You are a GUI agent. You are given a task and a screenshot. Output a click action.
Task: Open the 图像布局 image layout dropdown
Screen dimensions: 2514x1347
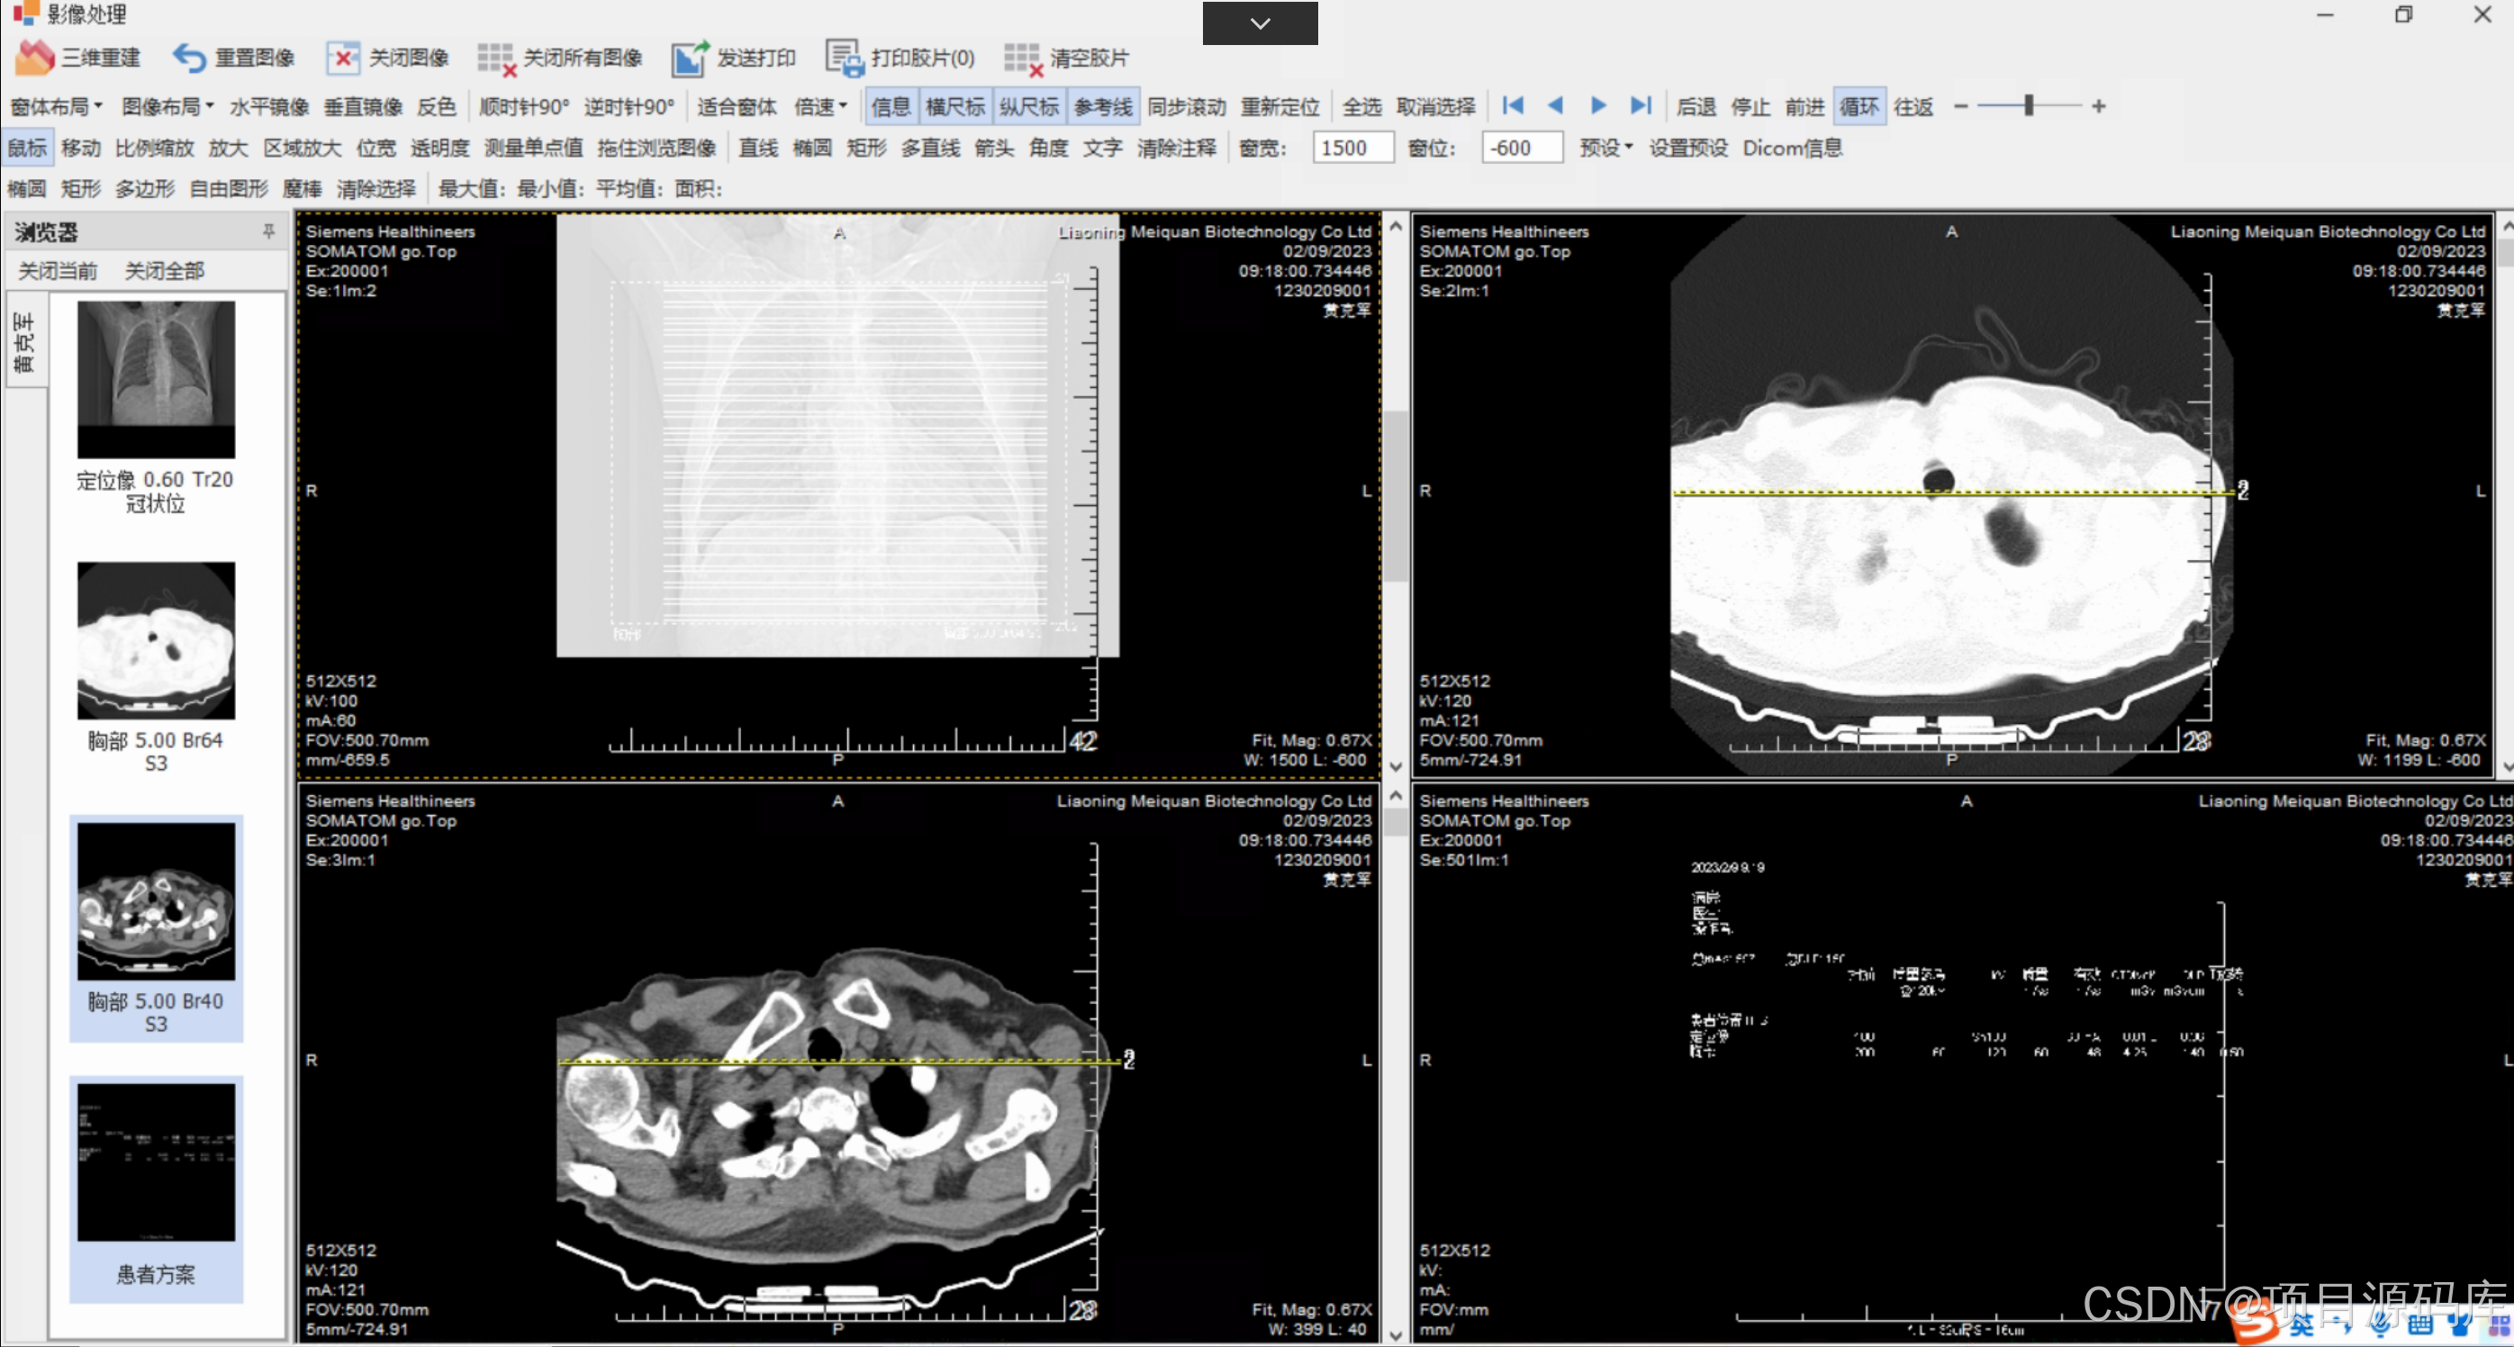[x=167, y=106]
